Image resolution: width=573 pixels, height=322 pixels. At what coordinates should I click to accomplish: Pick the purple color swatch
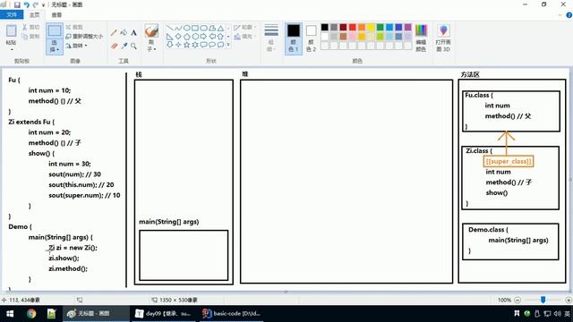408,27
